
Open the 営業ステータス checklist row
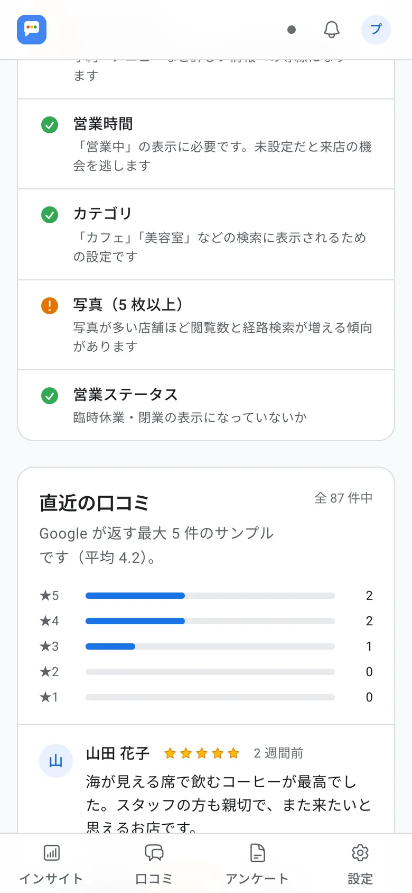pyautogui.click(x=206, y=405)
